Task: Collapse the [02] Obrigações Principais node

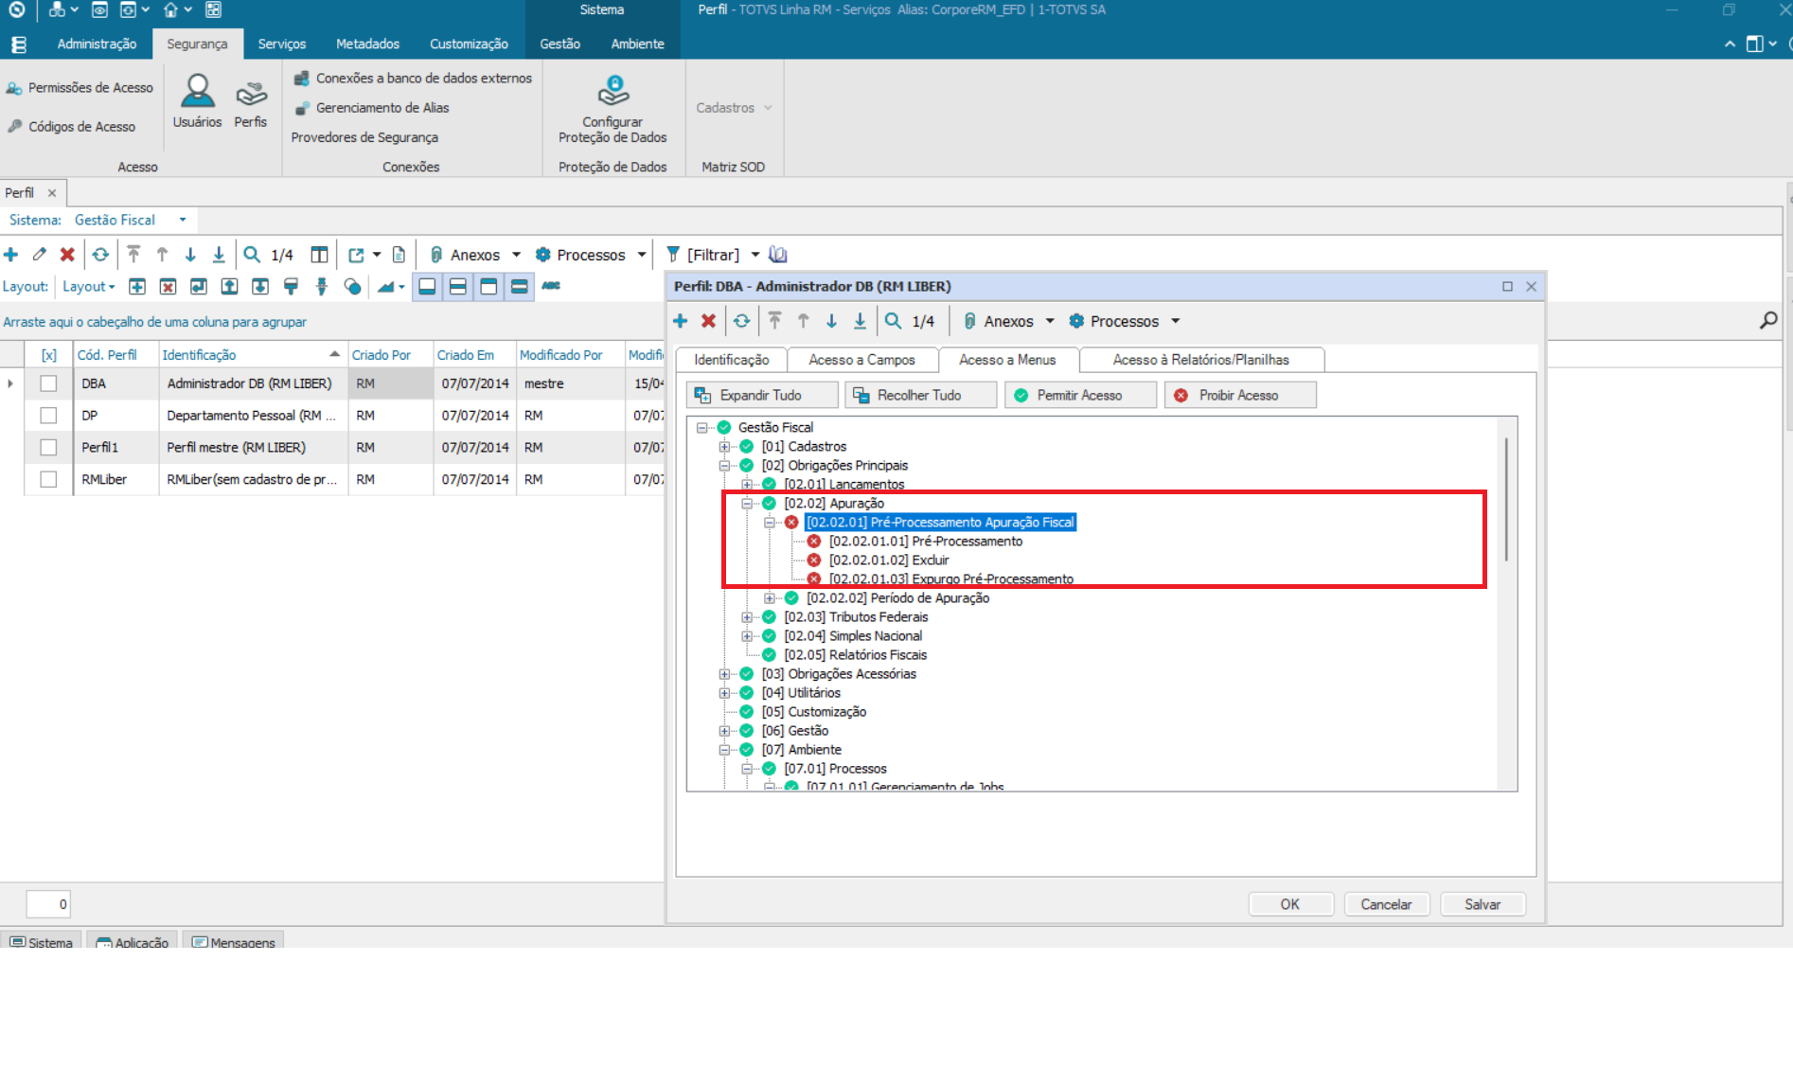Action: [x=724, y=466]
